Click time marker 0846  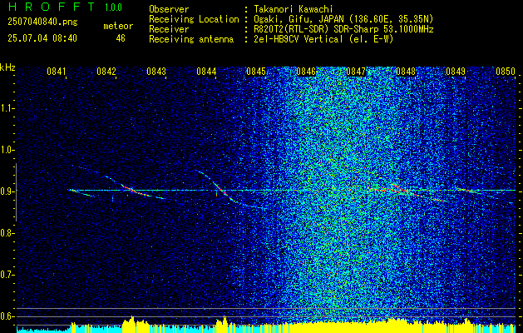point(306,72)
